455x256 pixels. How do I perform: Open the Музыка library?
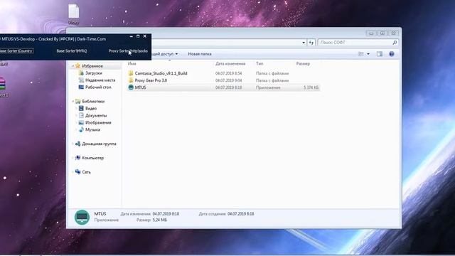(x=92, y=129)
